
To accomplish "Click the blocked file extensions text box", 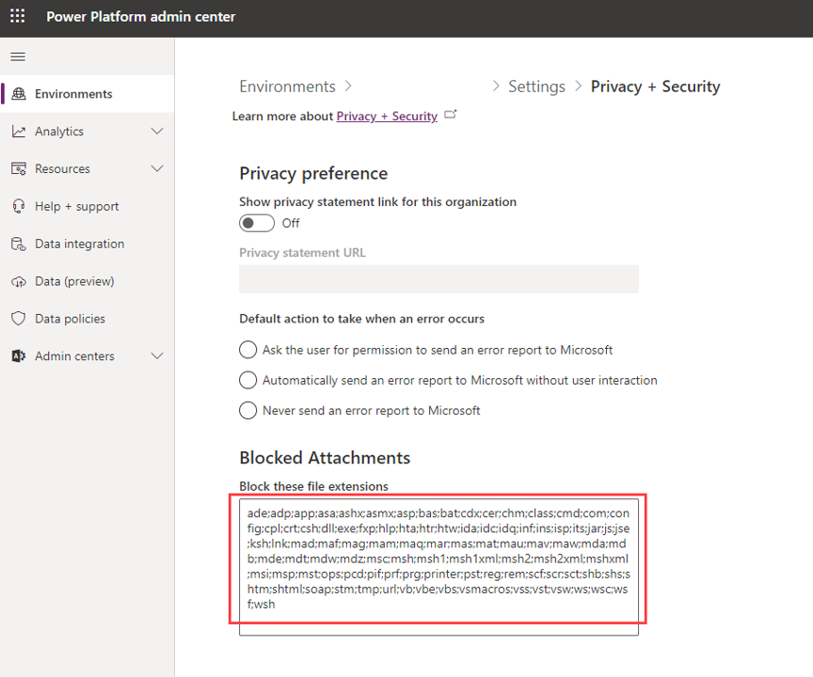I will pyautogui.click(x=438, y=567).
